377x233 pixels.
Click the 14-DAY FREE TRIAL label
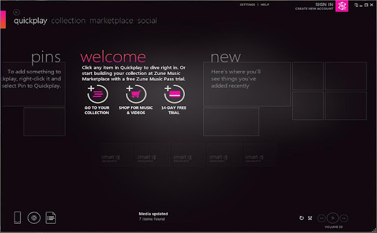174,110
